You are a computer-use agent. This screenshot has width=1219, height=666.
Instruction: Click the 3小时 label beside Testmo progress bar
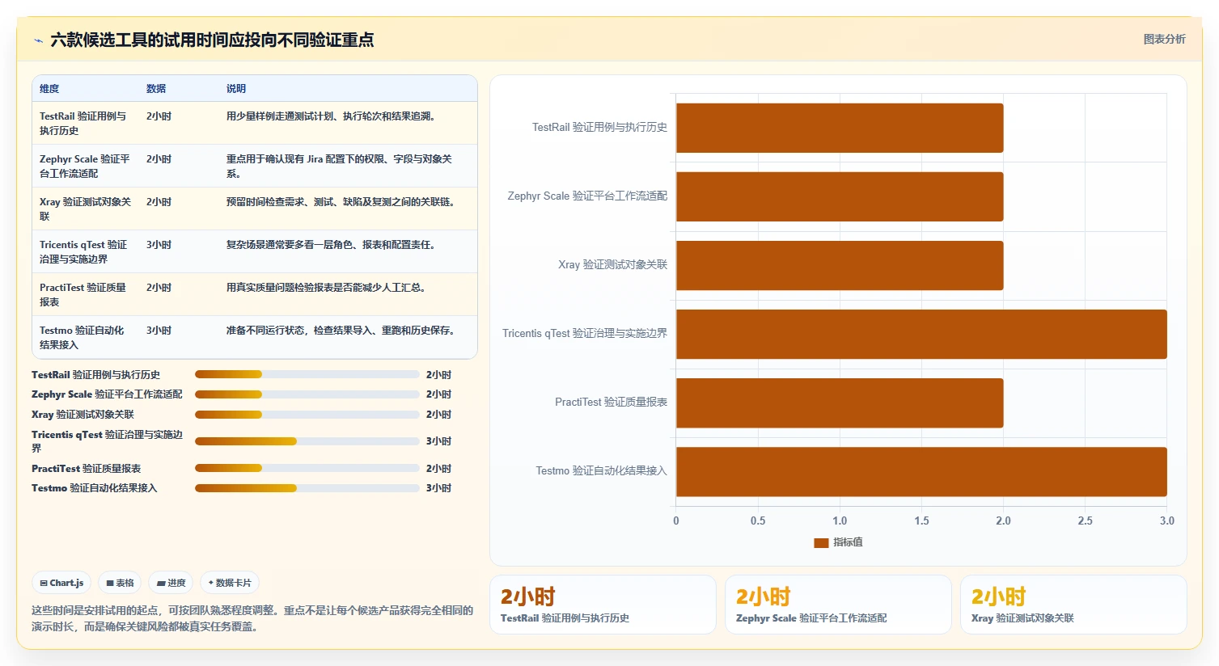tap(438, 488)
